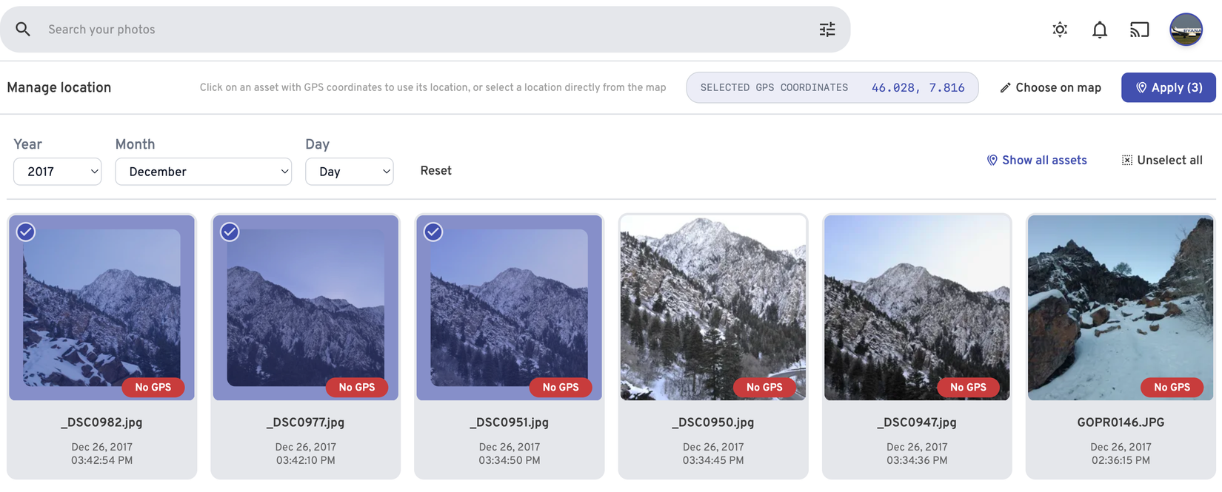1222x492 pixels.
Task: Deselect the checkmark on _DSC0982.jpg
Action: 26,232
